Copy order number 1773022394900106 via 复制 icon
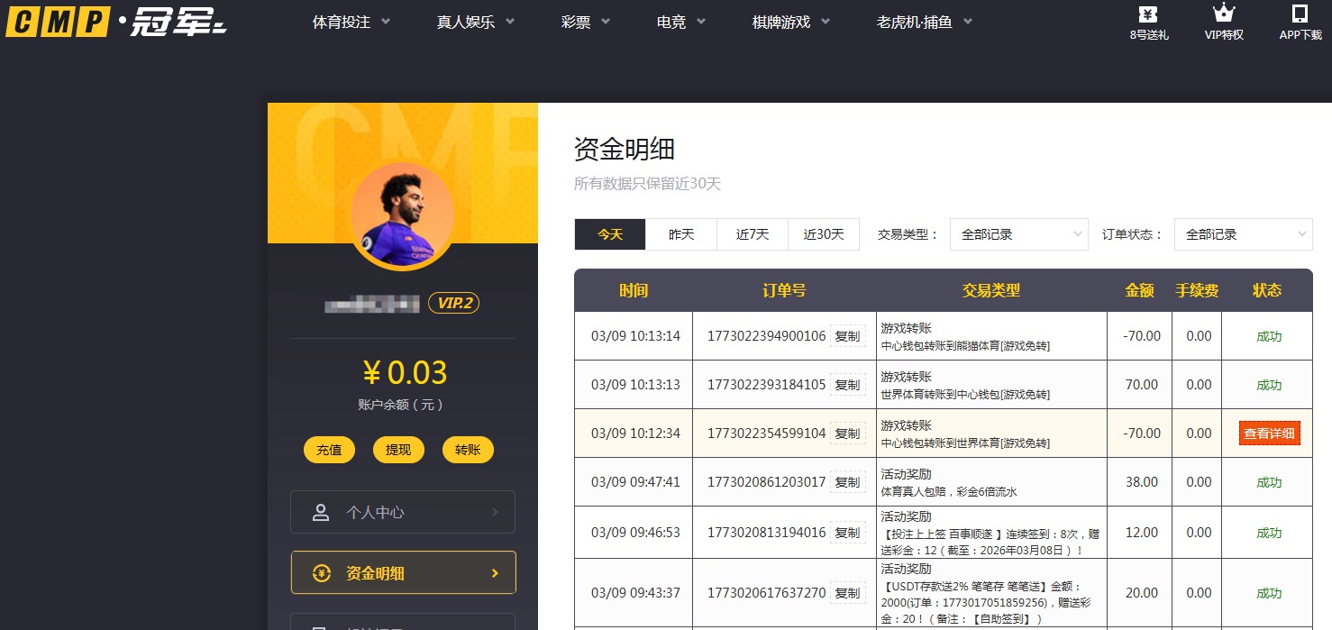This screenshot has width=1332, height=630. click(847, 335)
